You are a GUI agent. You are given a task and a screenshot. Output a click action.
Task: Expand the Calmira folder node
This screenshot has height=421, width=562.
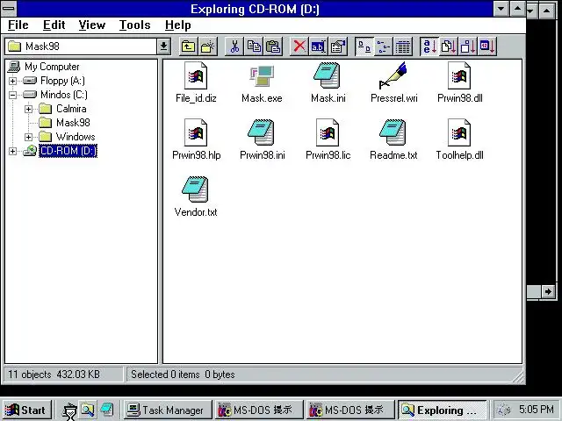28,109
